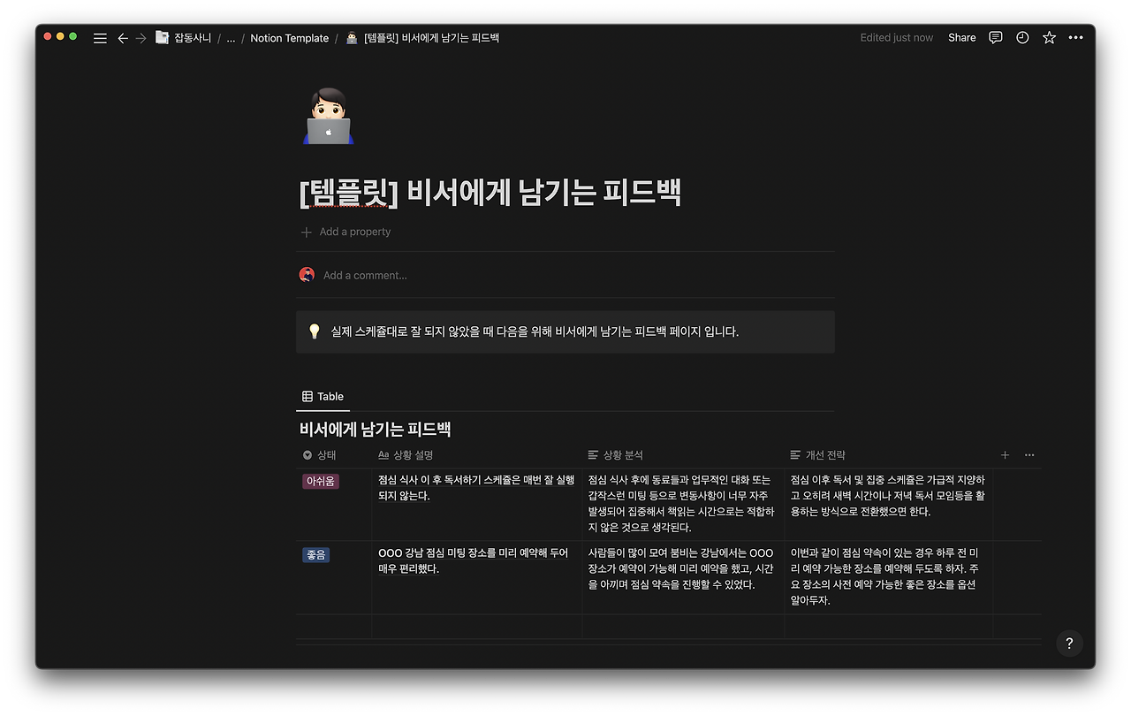Select the cell starting 사람들이 많이 모여 붐비는
This screenshot has width=1131, height=716.
click(683, 578)
